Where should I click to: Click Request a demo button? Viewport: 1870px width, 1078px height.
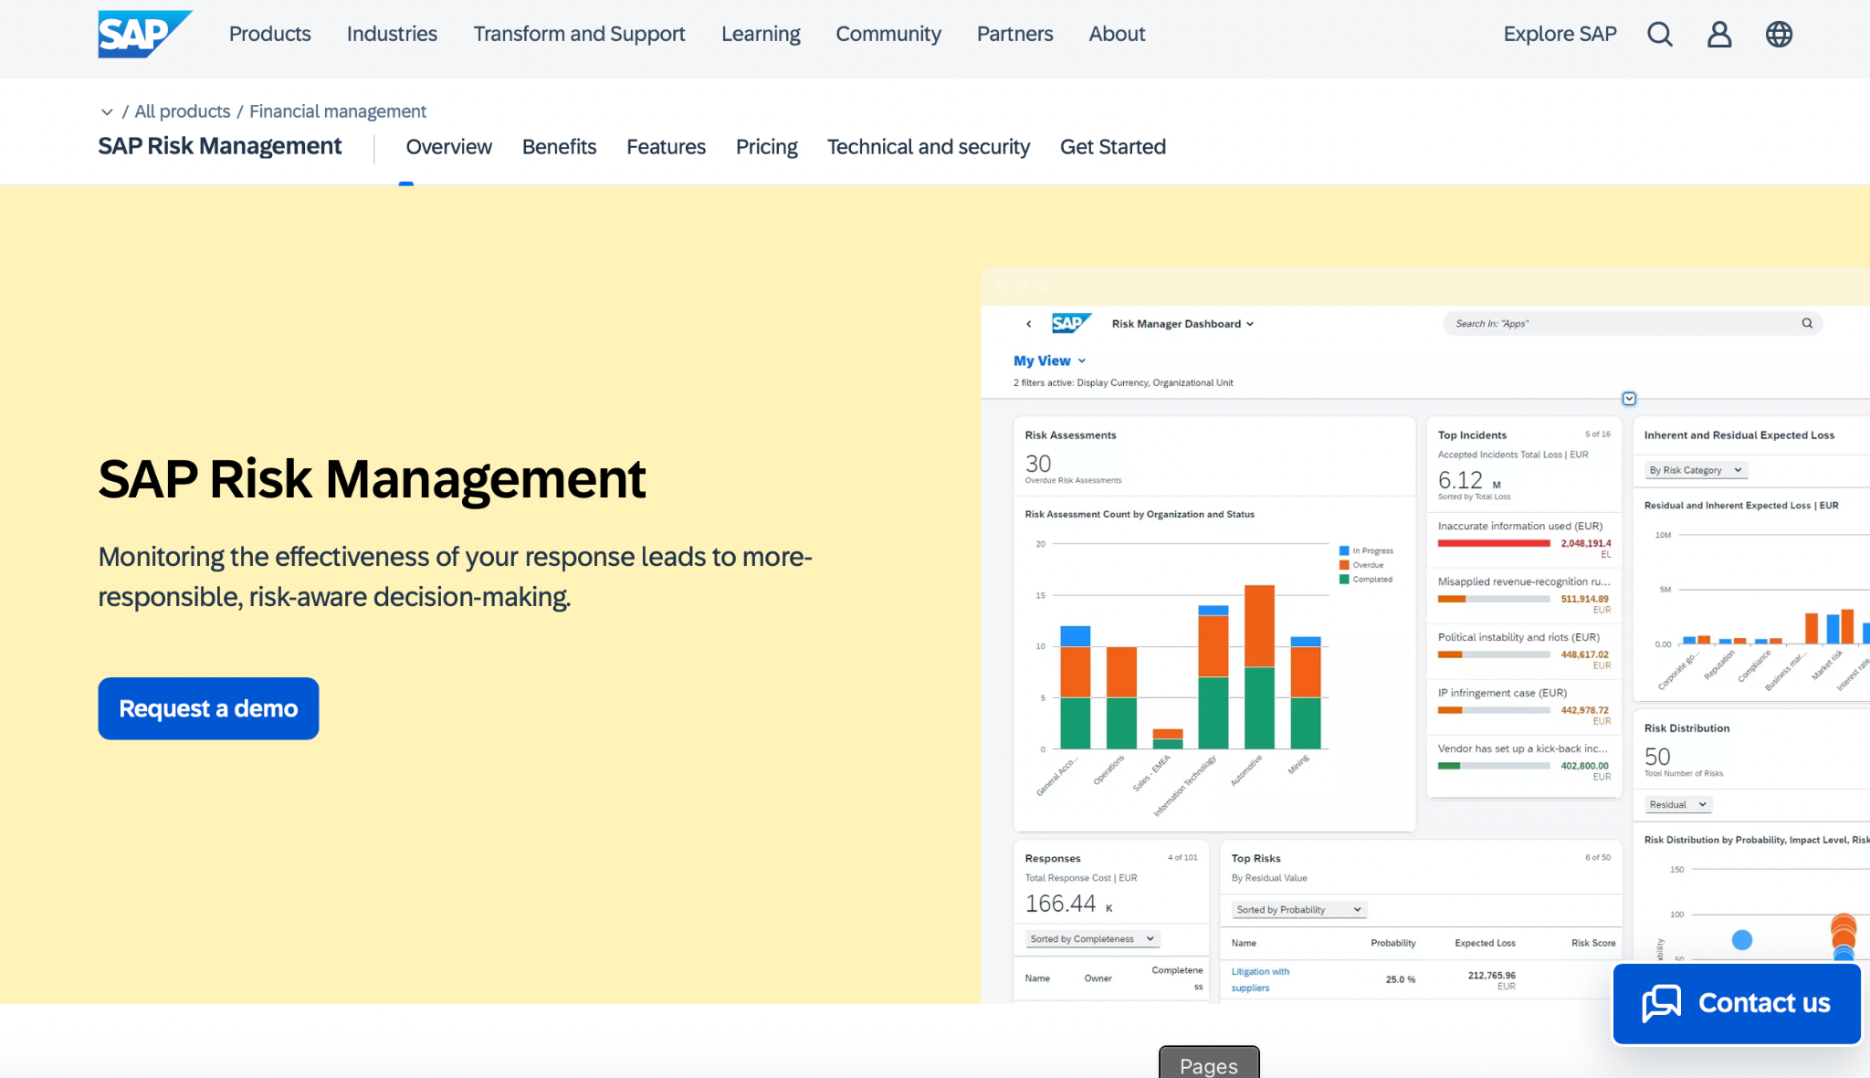pos(208,708)
